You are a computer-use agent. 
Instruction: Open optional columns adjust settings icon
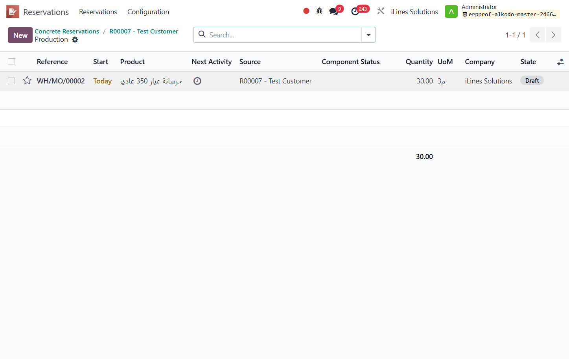560,62
